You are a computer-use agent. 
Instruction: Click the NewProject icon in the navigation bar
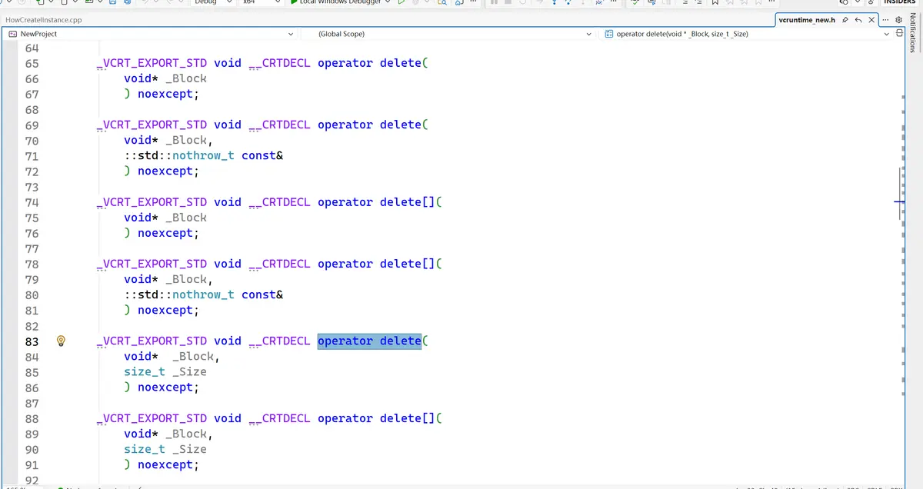click(x=13, y=34)
